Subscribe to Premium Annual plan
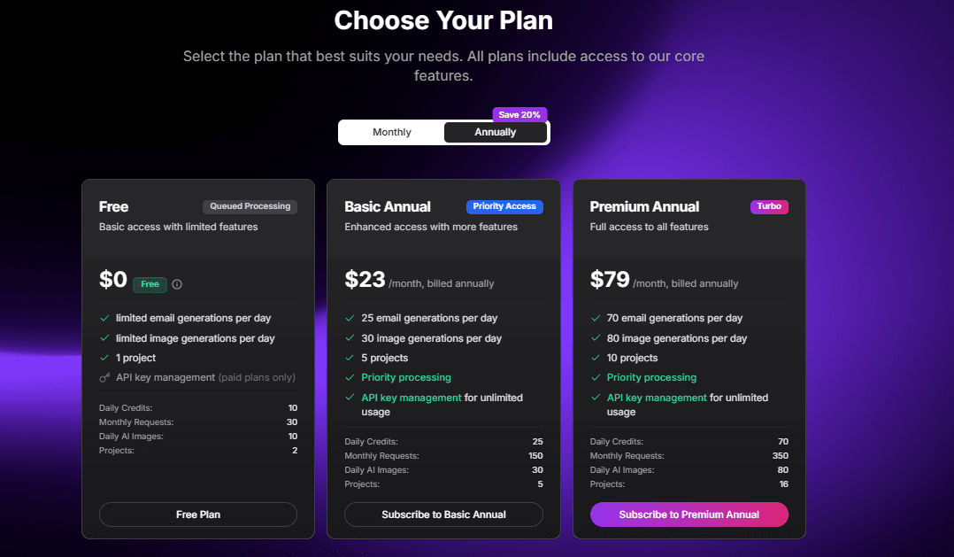The image size is (954, 557). pos(689,514)
